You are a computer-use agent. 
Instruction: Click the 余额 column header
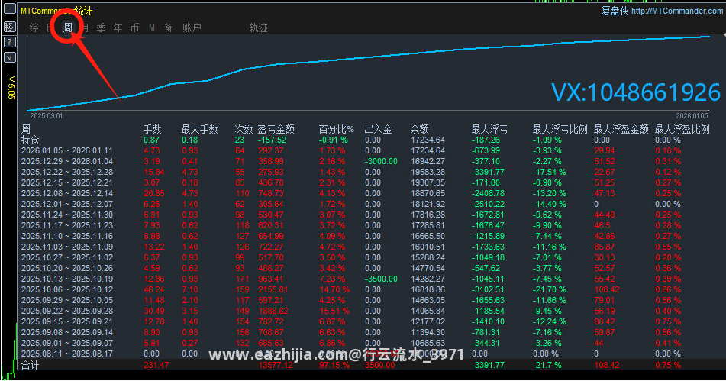(419, 129)
